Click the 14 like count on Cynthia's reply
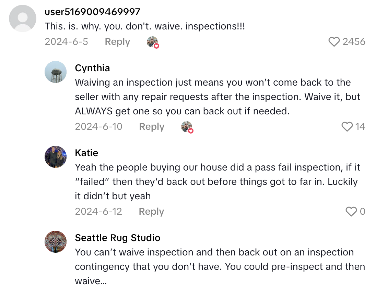The width and height of the screenshot is (376, 289). (x=360, y=127)
